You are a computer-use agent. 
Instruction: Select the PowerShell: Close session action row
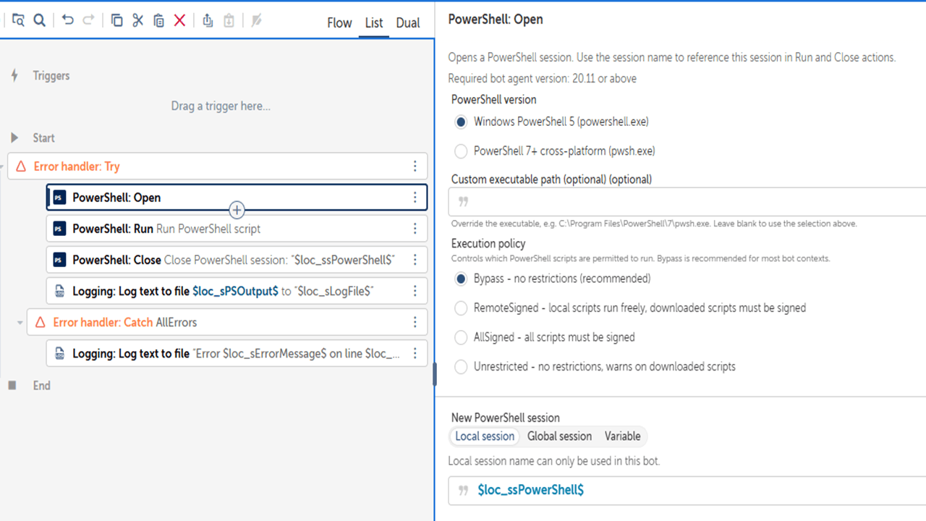click(x=237, y=260)
